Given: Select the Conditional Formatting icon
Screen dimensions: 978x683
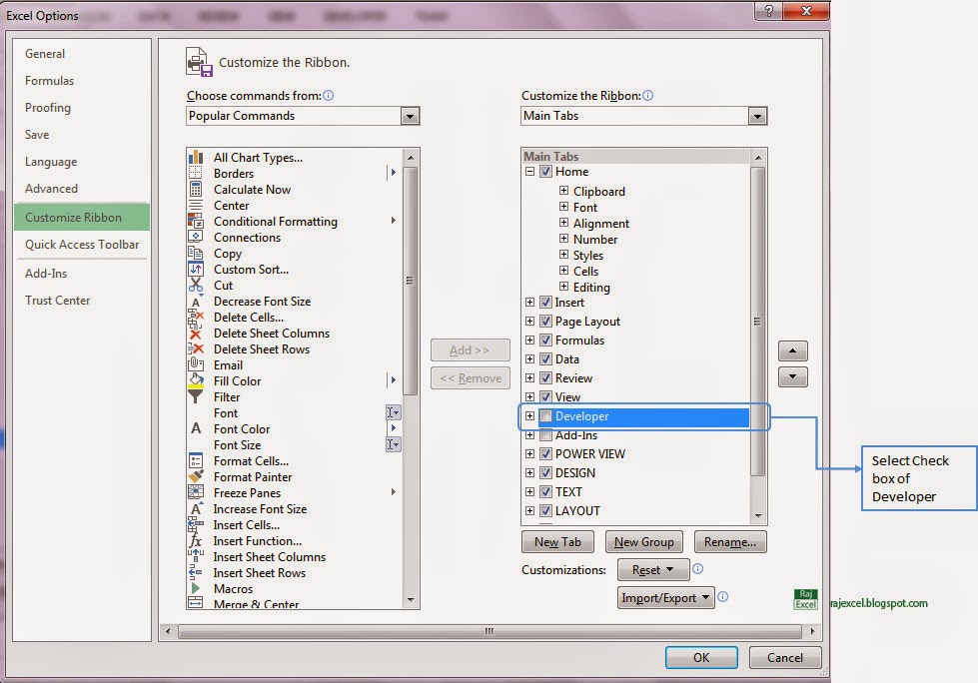Looking at the screenshot, I should [x=196, y=221].
